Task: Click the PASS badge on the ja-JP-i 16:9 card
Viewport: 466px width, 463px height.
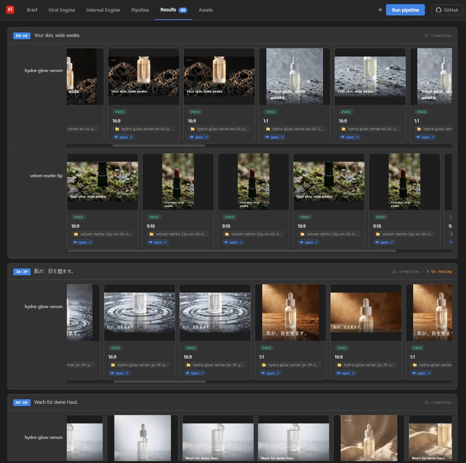Action: click(x=342, y=348)
